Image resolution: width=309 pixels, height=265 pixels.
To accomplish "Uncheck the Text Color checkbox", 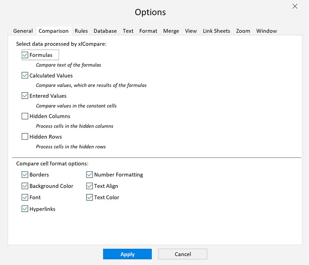I will pyautogui.click(x=89, y=197).
